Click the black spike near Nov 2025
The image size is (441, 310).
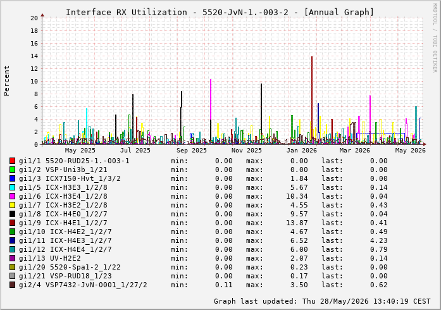coord(261,113)
